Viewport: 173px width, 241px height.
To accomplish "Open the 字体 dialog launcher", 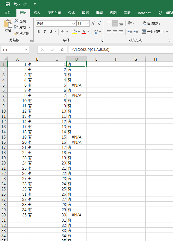I will pyautogui.click(x=102, y=41).
